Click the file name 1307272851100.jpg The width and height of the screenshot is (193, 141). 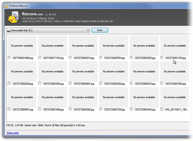point(175,58)
